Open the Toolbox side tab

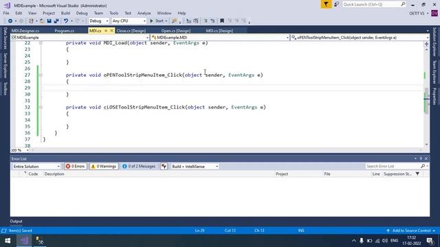pyautogui.click(x=5, y=89)
